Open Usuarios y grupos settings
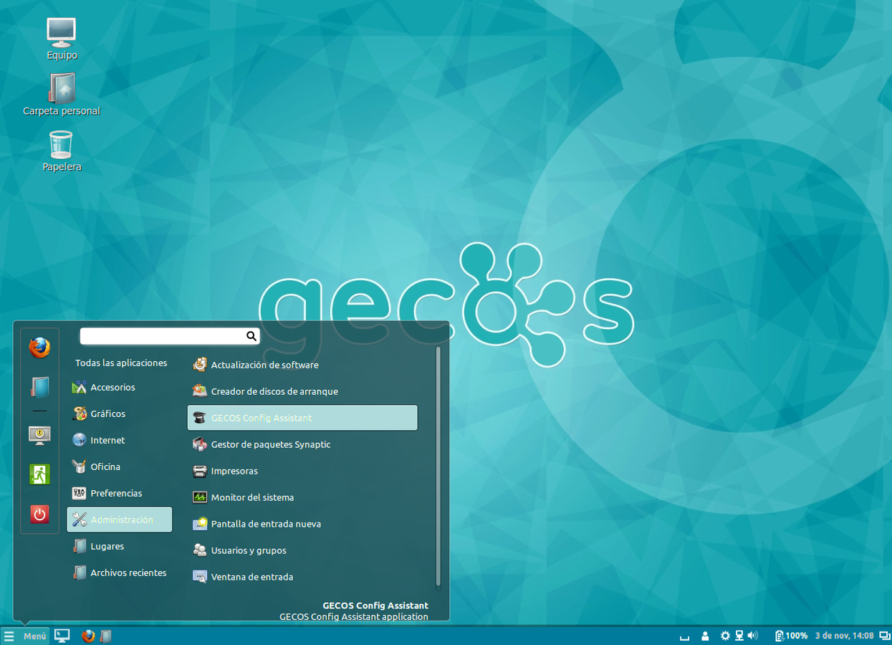 pos(250,550)
